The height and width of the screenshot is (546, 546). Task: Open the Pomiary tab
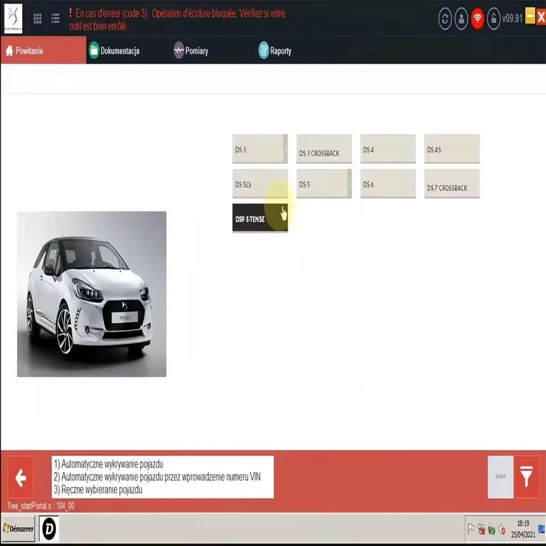point(197,50)
